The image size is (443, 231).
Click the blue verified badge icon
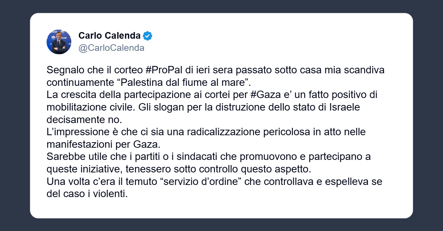click(x=148, y=36)
